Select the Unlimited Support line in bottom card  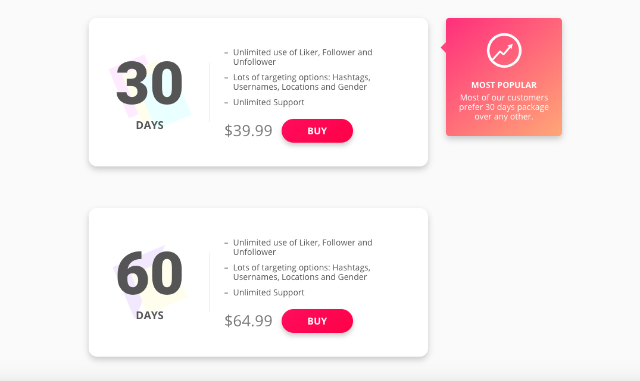pos(269,292)
